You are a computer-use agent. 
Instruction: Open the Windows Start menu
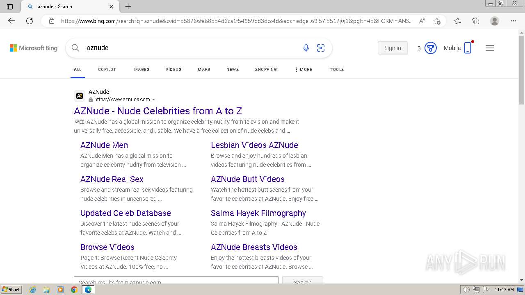tap(11, 290)
